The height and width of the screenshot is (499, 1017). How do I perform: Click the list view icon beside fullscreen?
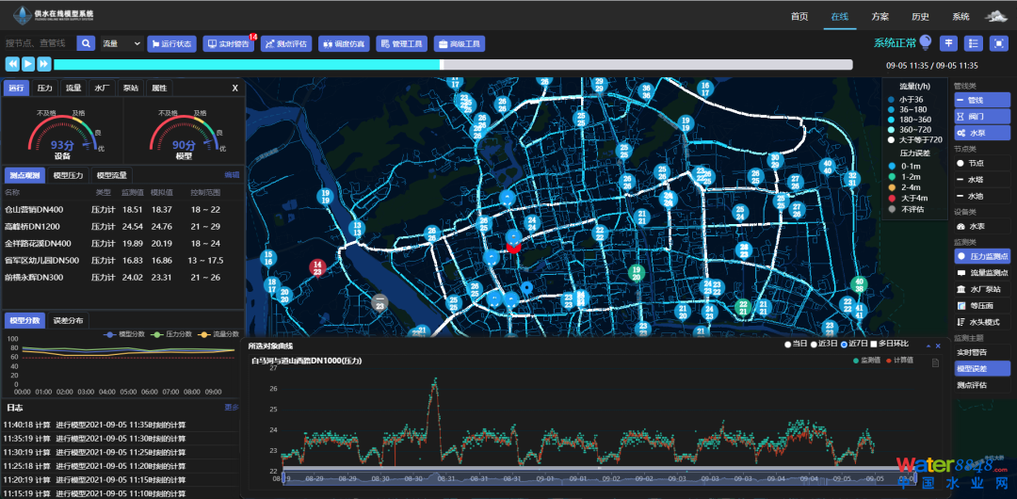coord(974,43)
